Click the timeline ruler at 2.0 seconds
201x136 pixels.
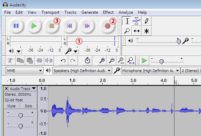[103, 81]
